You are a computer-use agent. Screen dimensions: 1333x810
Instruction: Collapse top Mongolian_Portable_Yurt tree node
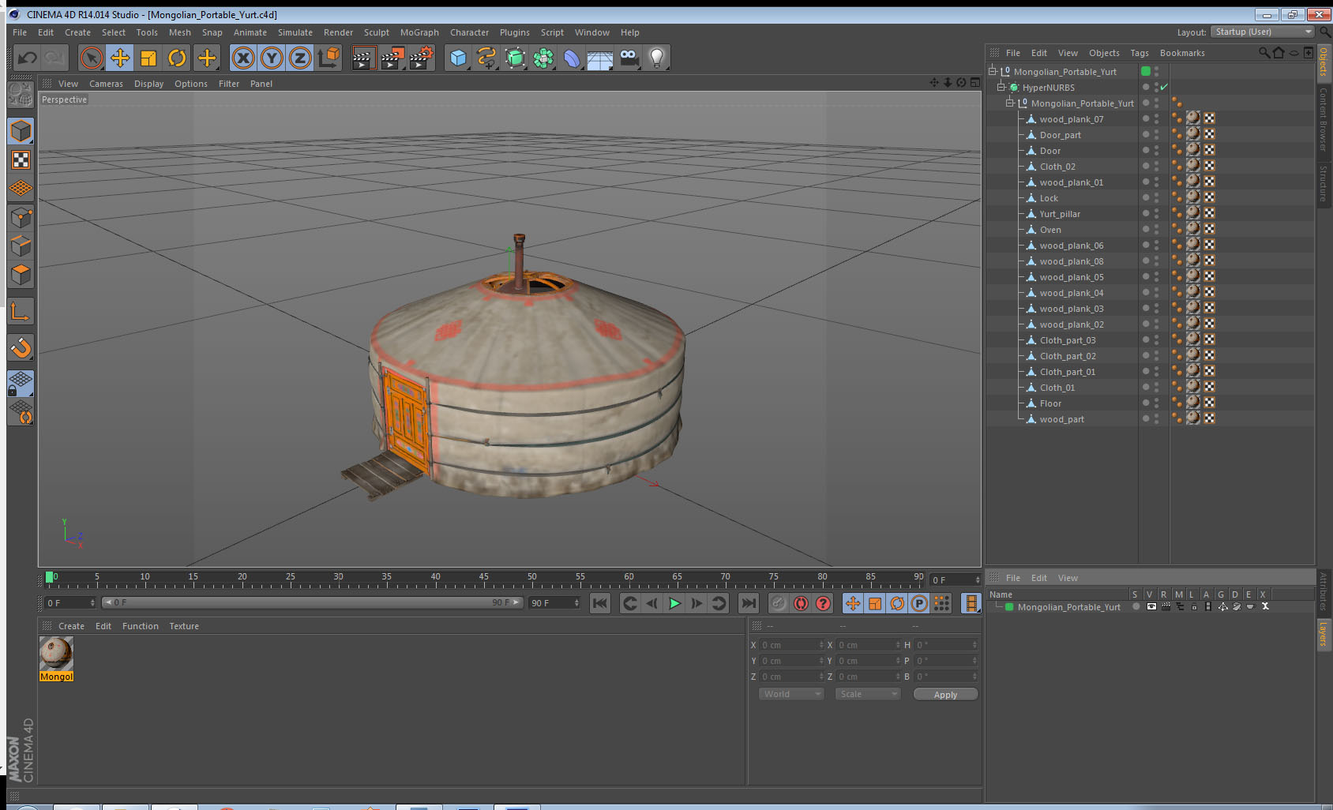(x=993, y=71)
